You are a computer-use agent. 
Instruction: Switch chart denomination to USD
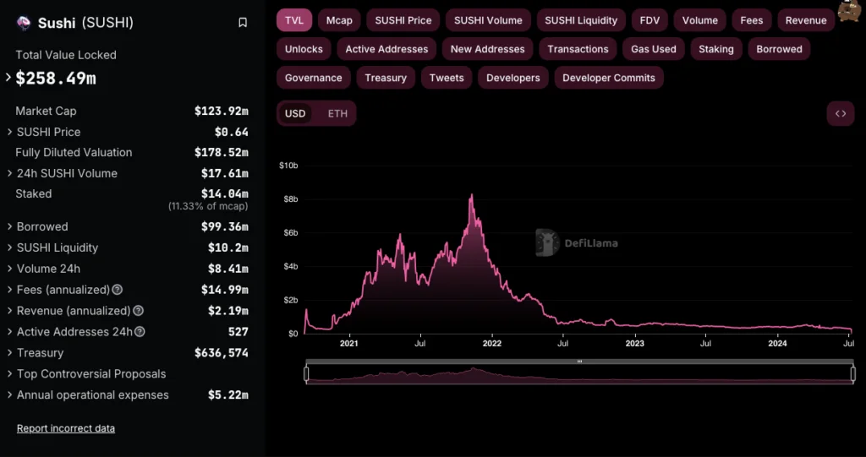pyautogui.click(x=295, y=114)
